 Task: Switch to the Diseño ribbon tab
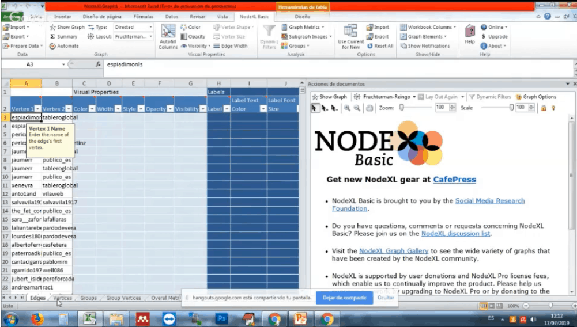[302, 17]
